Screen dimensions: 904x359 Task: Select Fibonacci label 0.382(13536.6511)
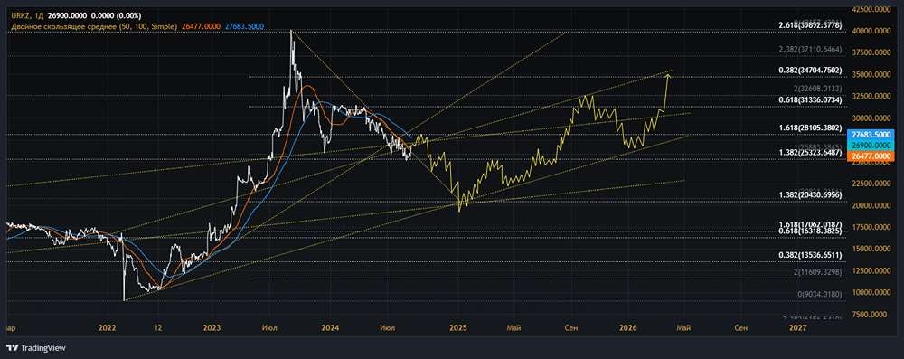point(810,254)
